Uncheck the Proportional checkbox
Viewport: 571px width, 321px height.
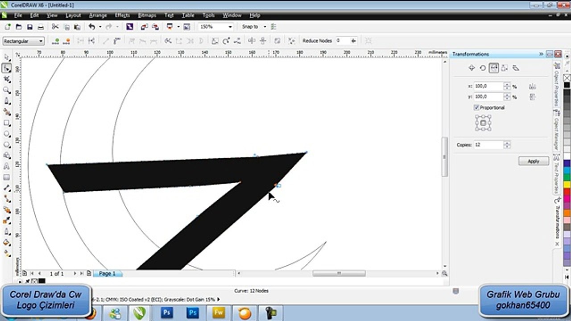(x=476, y=107)
